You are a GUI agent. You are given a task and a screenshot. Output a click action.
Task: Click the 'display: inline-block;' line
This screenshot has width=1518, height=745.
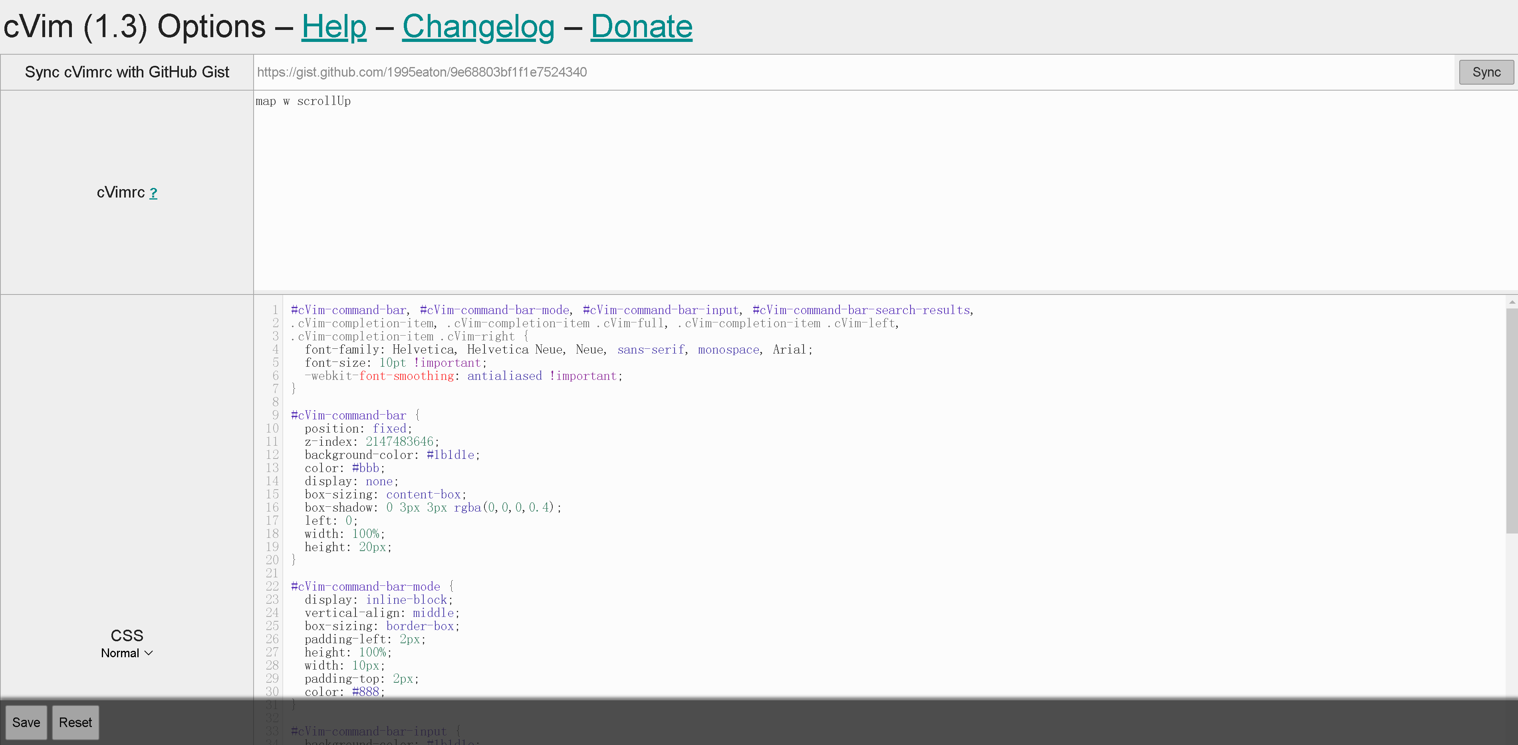coord(378,599)
